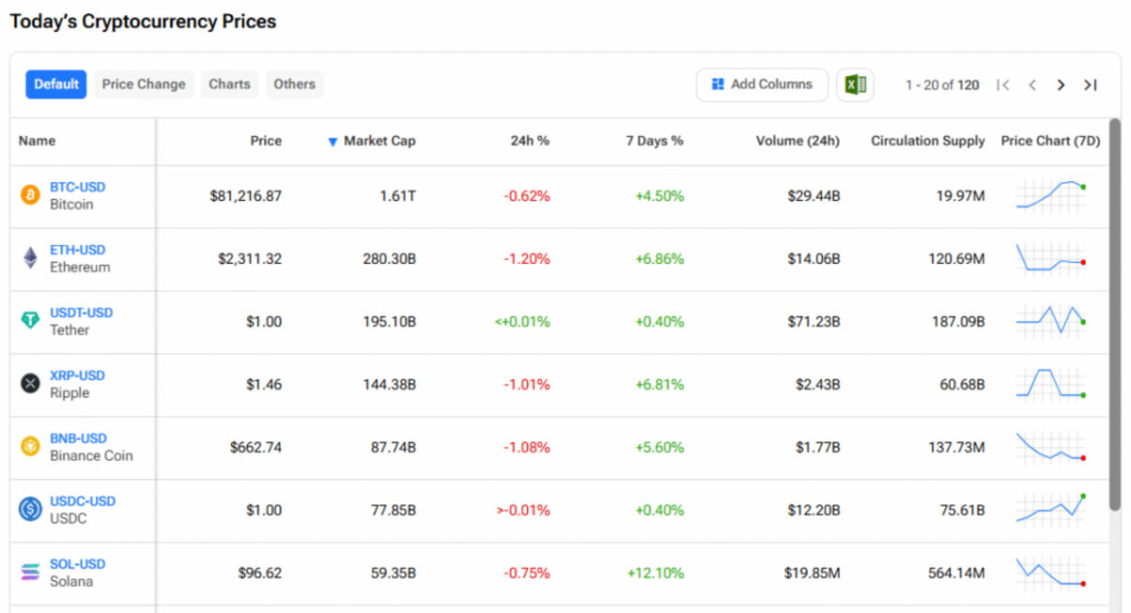
Task: Export table with the Excel icon
Action: 855,85
